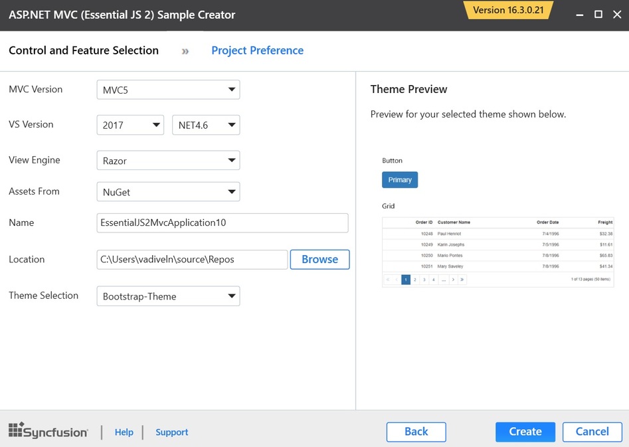629x447 pixels.
Task: Click the double chevron breadcrumb separator
Action: 185,51
